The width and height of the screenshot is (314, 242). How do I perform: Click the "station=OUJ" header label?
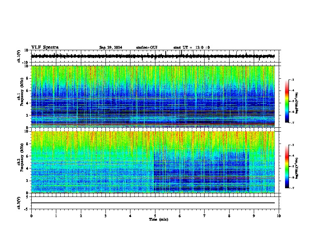147,47
